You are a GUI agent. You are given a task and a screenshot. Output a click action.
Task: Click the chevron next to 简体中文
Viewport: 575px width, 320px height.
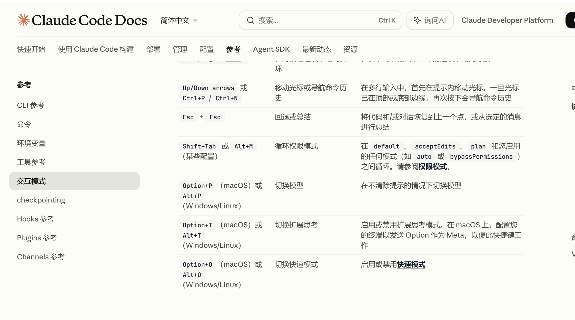[x=195, y=20]
